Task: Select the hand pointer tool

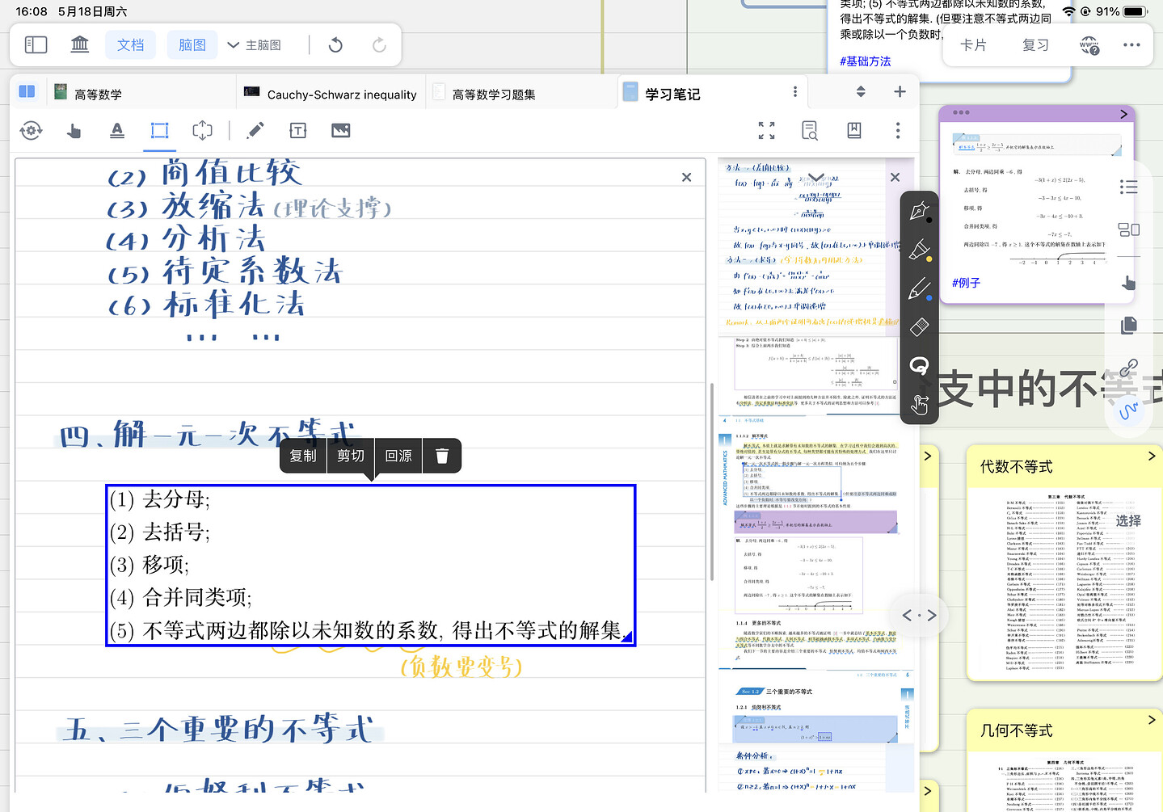Action: click(74, 131)
